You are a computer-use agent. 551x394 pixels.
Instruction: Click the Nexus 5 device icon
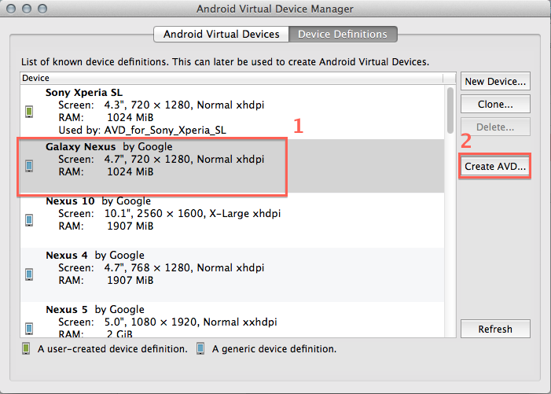tap(29, 328)
